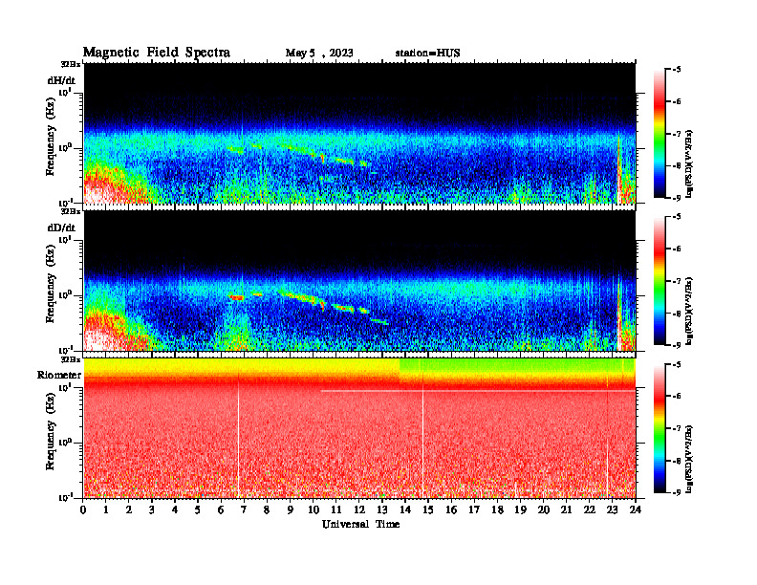Click the dH/dt spectrogram plot
Viewport: 757px width, 585px height.
pyautogui.click(x=359, y=133)
